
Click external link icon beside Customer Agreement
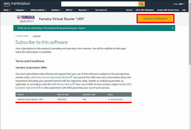tap(39, 88)
